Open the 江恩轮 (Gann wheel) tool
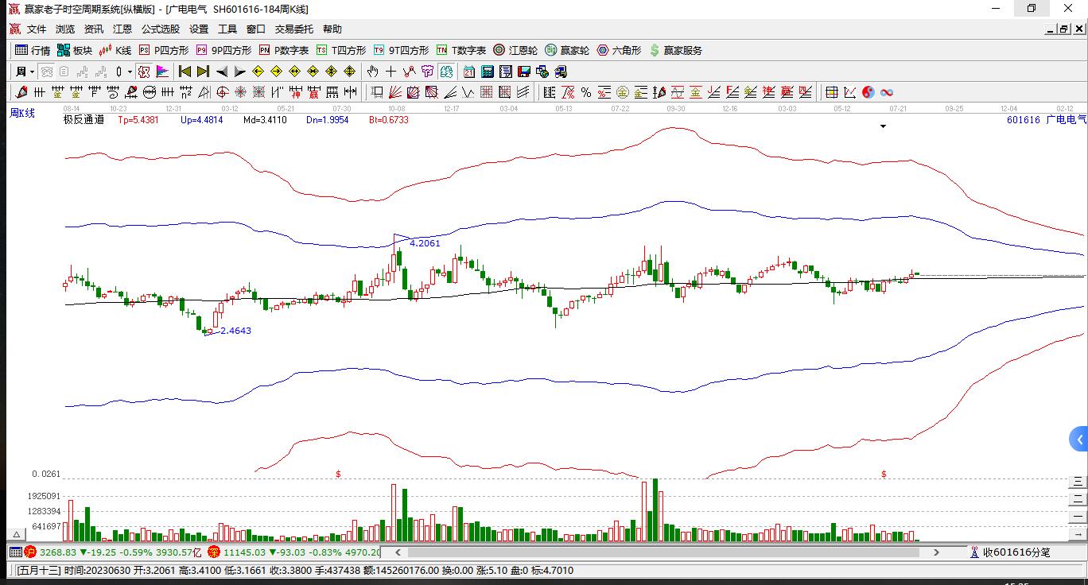This screenshot has width=1088, height=585. pos(515,50)
